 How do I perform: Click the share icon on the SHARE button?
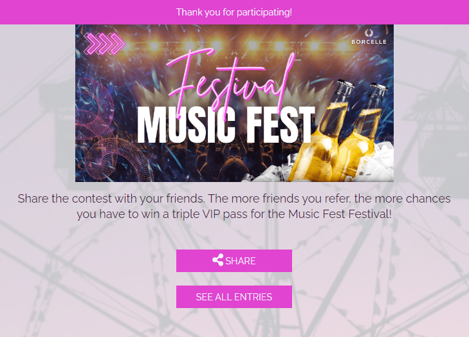tap(217, 260)
